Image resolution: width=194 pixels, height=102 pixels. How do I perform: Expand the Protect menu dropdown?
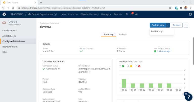click(x=73, y=14)
